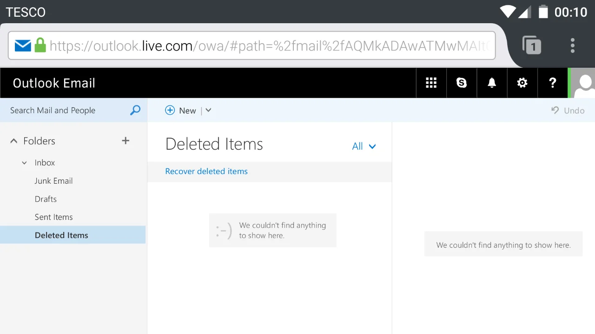This screenshot has width=595, height=334.
Task: Open the account profile picture
Action: pos(583,83)
